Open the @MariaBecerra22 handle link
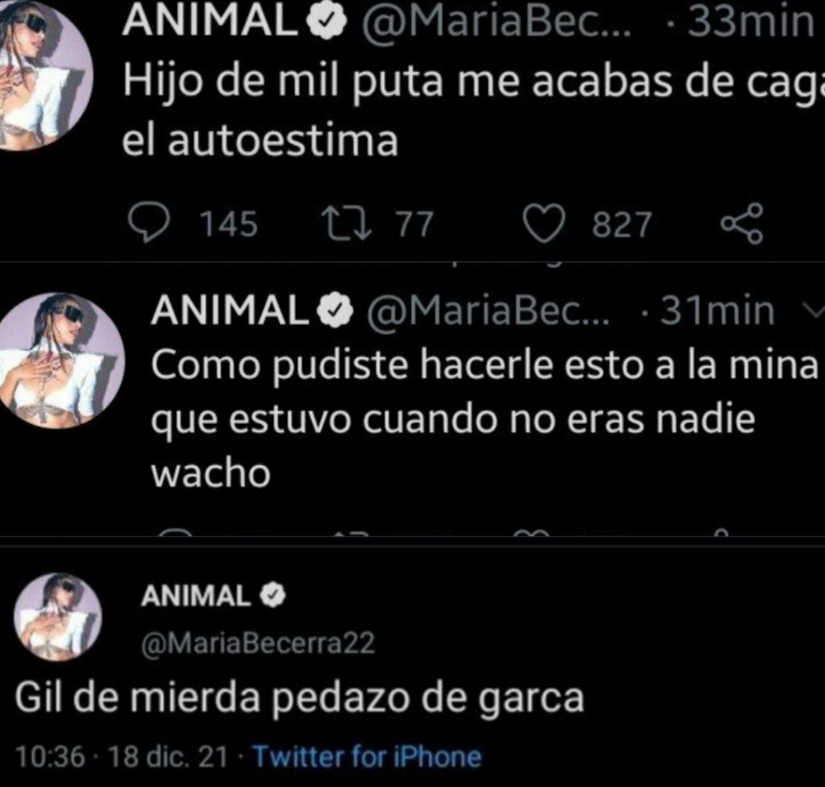This screenshot has height=787, width=825. click(x=257, y=643)
